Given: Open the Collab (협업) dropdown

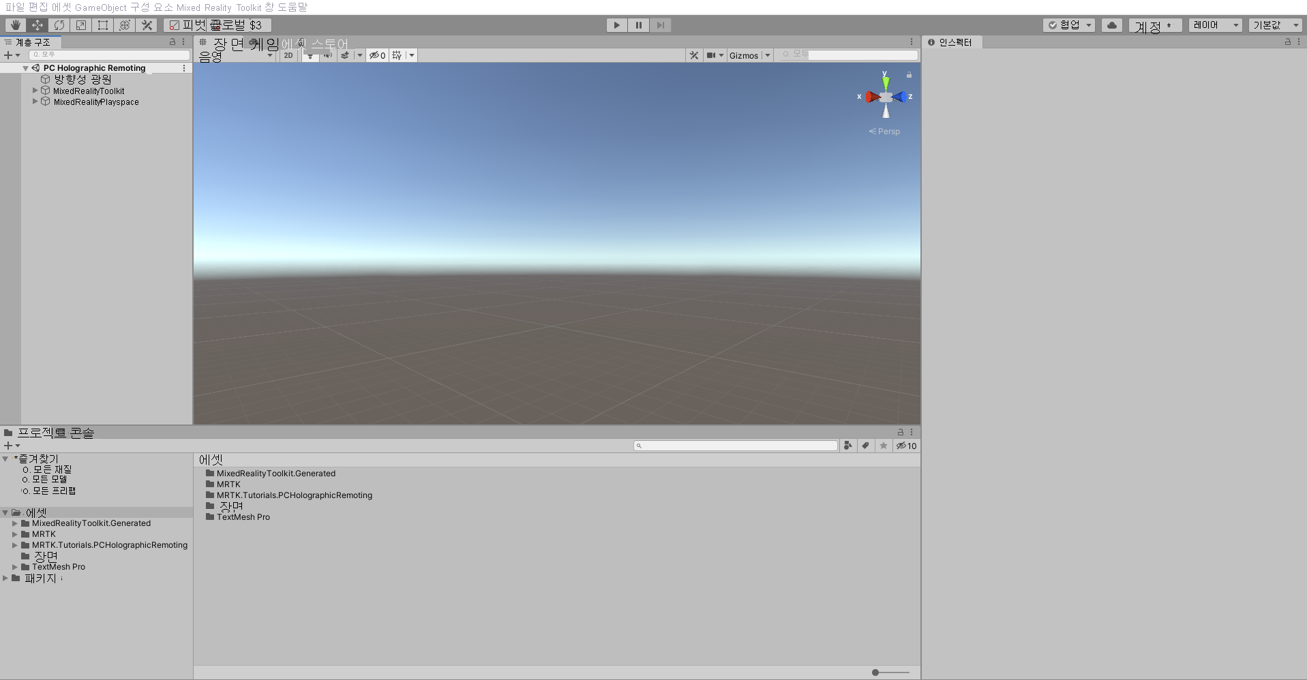Looking at the screenshot, I should click(1069, 25).
